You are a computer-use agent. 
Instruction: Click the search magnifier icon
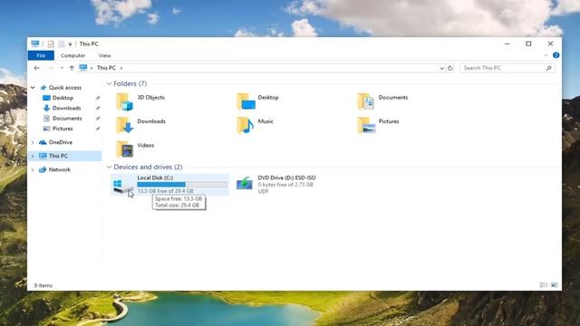549,68
